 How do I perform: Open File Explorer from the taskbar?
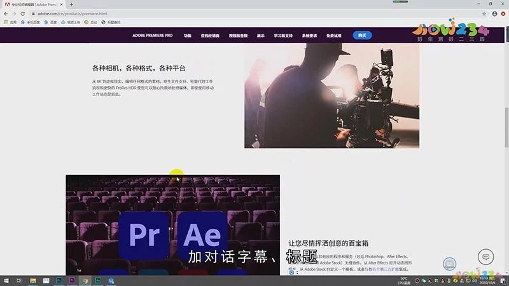click(33, 281)
